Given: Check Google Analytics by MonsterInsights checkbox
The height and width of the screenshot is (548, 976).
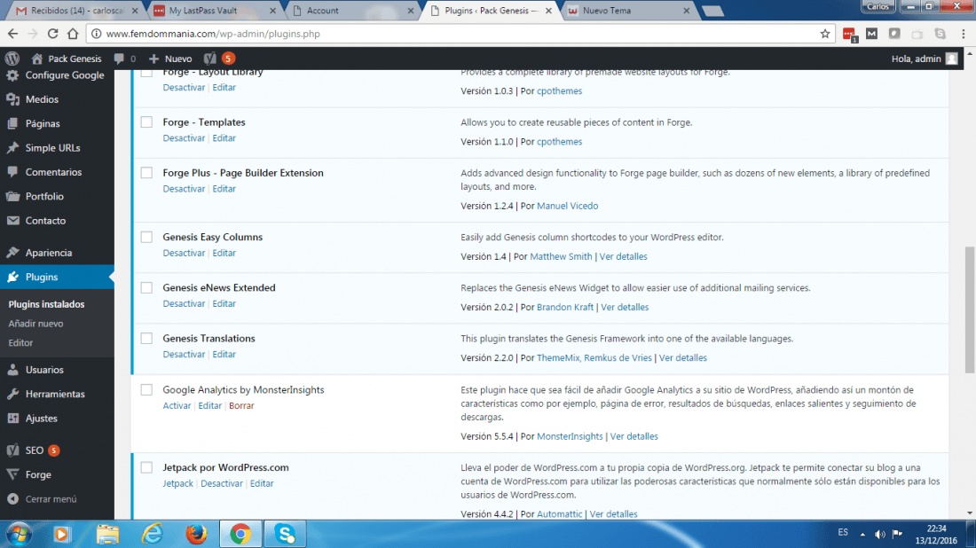Looking at the screenshot, I should tap(146, 389).
